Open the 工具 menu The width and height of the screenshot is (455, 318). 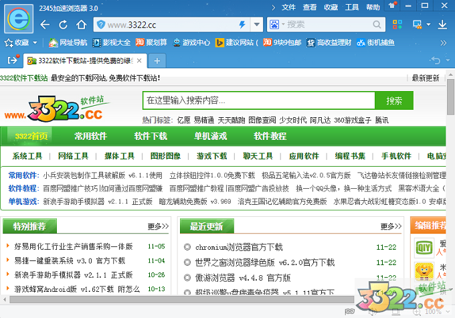pyautogui.click(x=352, y=7)
